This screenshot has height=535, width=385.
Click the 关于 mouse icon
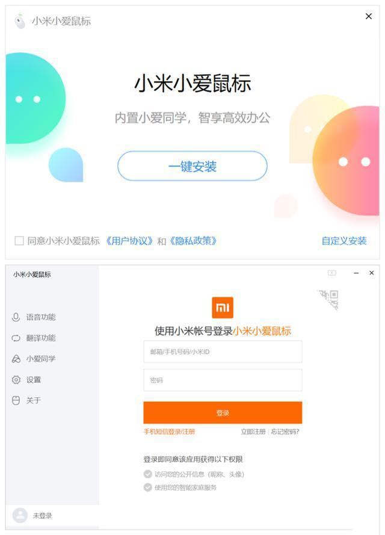click(x=16, y=401)
